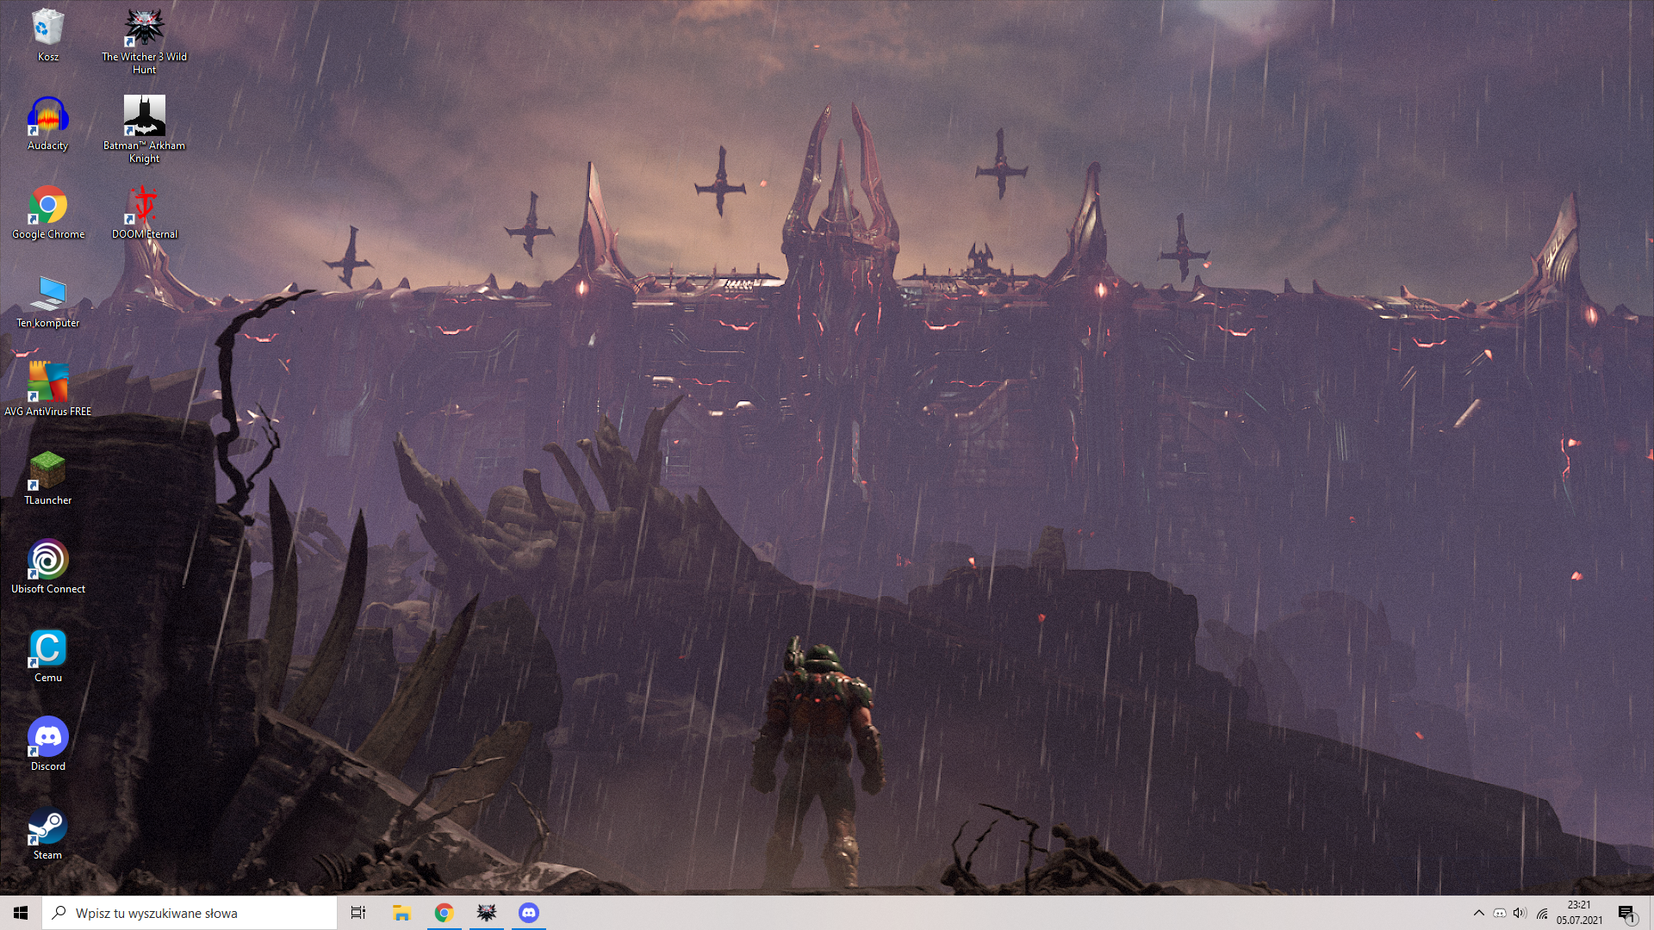Show hidden system tray icons
1654x930 pixels.
point(1478,913)
